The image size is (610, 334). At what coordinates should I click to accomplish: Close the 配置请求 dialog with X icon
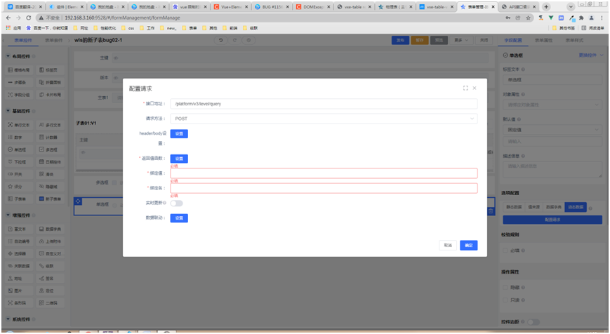475,88
